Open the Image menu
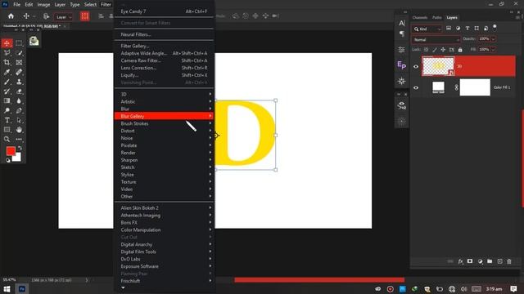524x294 pixels. pos(43,5)
